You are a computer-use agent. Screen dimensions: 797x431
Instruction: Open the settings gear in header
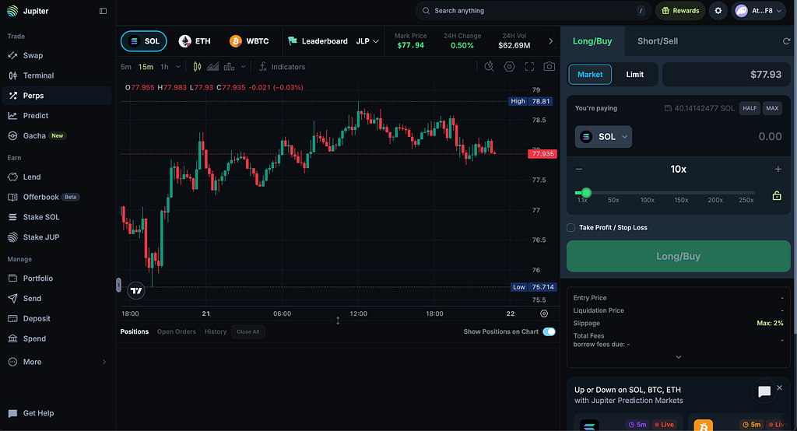pos(718,11)
